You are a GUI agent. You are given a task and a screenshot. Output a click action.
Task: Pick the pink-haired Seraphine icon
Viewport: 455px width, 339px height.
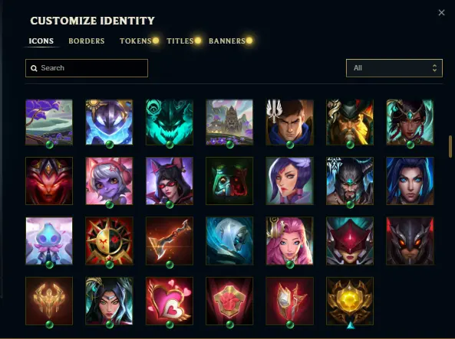[289, 241]
